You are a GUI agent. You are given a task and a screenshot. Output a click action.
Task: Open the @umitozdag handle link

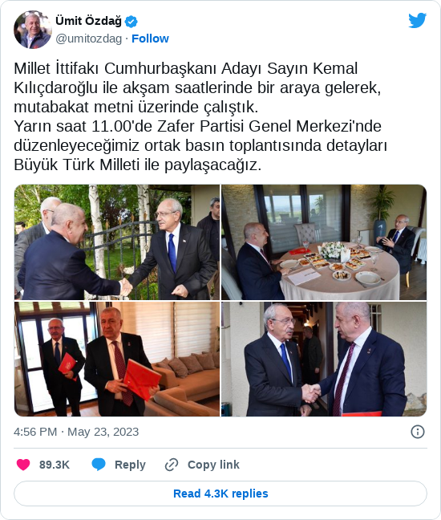click(x=88, y=39)
